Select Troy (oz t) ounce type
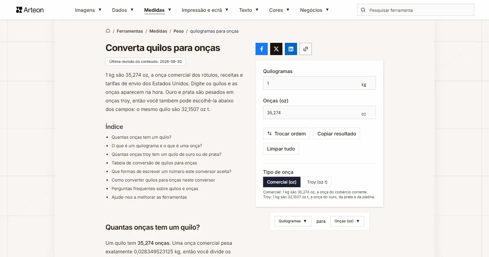The image size is (489, 257). [x=317, y=182]
